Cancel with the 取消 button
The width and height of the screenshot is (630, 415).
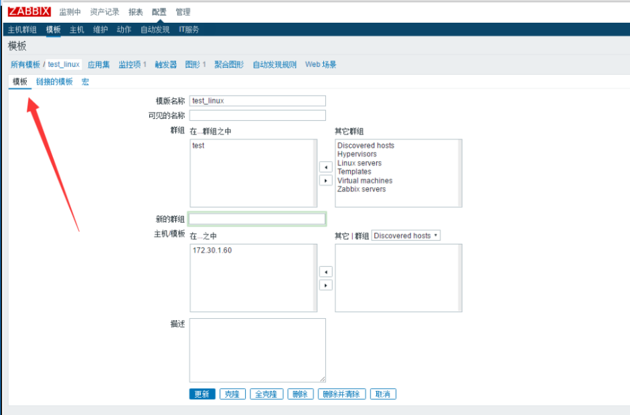383,394
